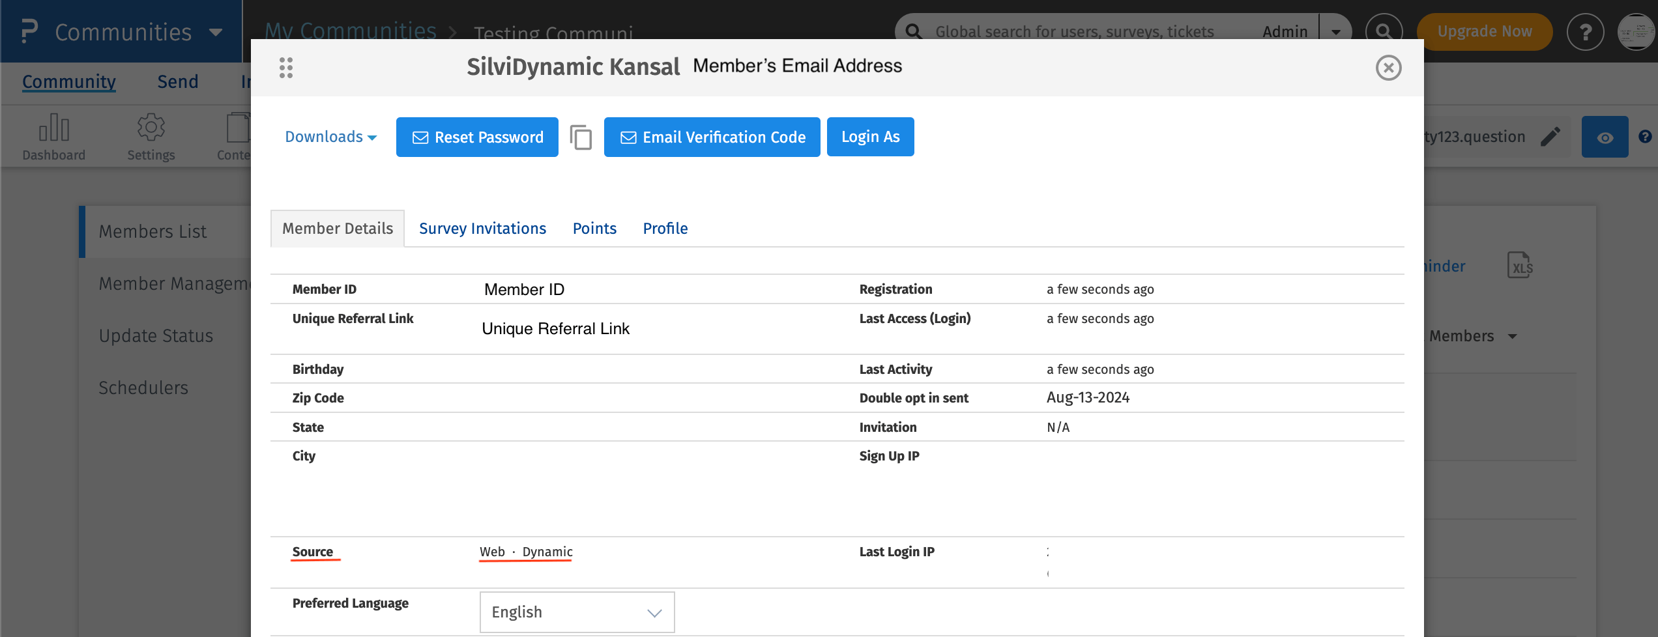
Task: Open the Preferred Language dropdown
Action: pos(577,612)
